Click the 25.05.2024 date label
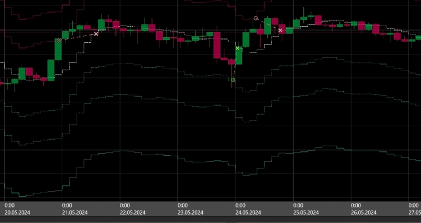Image resolution: width=421 pixels, height=223 pixels. 306,212
